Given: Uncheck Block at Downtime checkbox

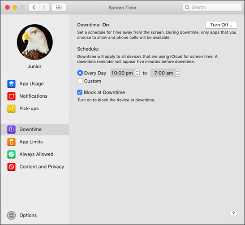Looking at the screenshot, I should point(80,92).
